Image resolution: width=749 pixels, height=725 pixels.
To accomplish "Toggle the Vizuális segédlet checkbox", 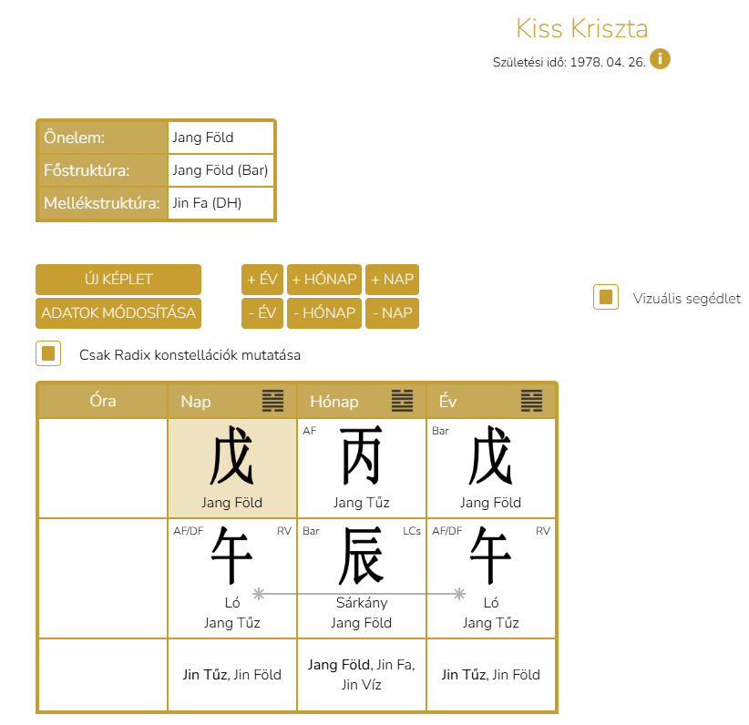I will click(x=606, y=298).
